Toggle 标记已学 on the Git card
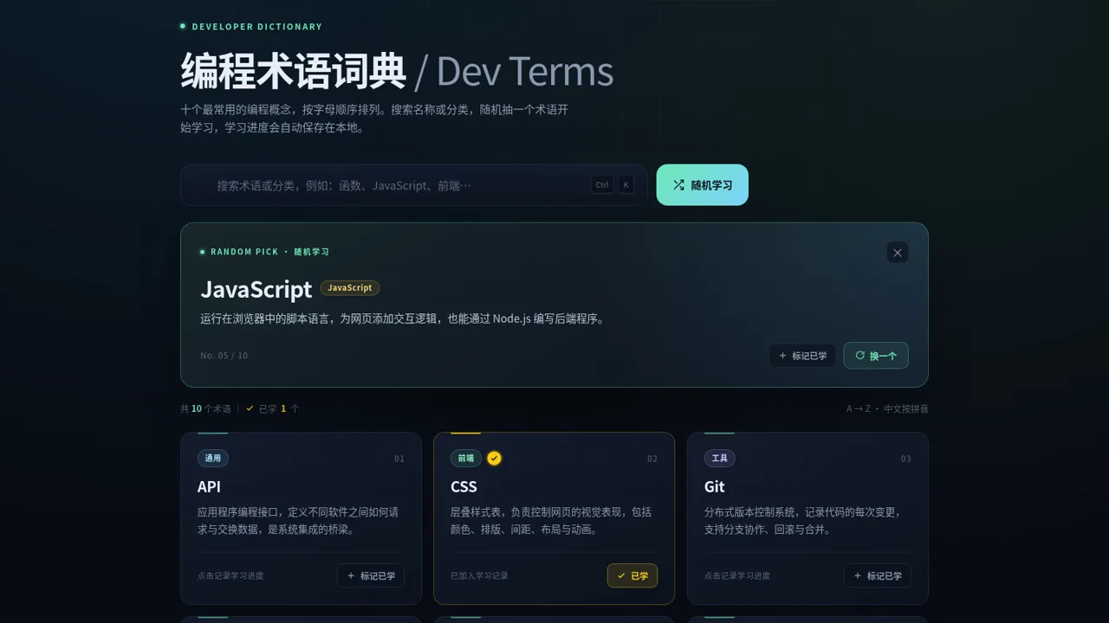The width and height of the screenshot is (1109, 623). click(878, 575)
